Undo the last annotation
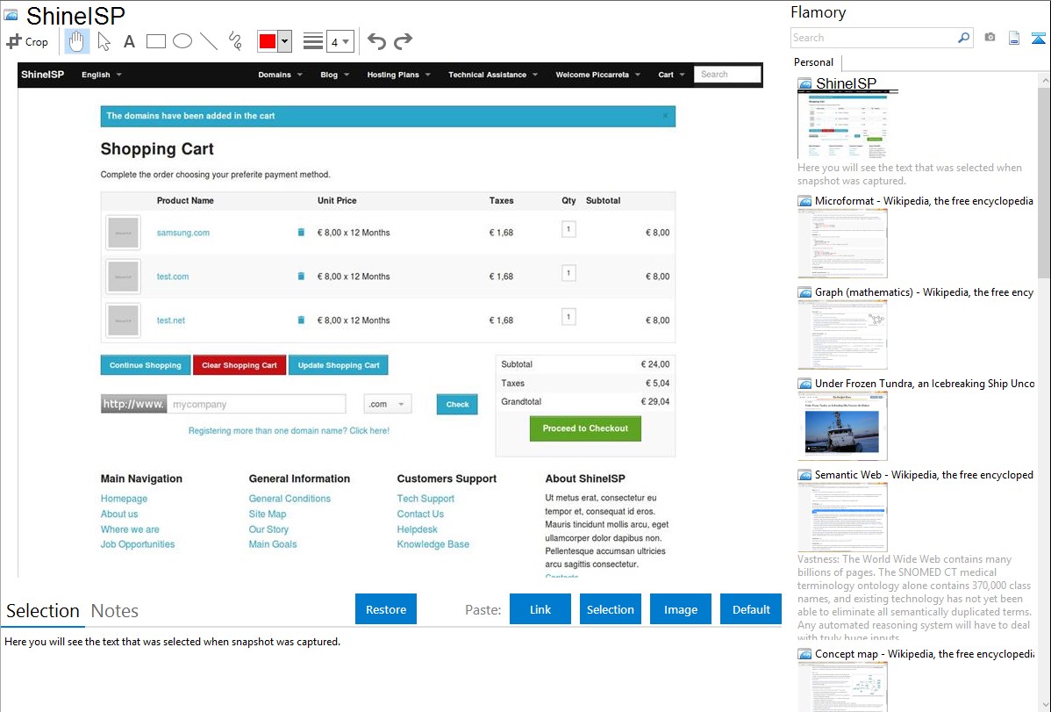This screenshot has width=1051, height=712. tap(376, 41)
